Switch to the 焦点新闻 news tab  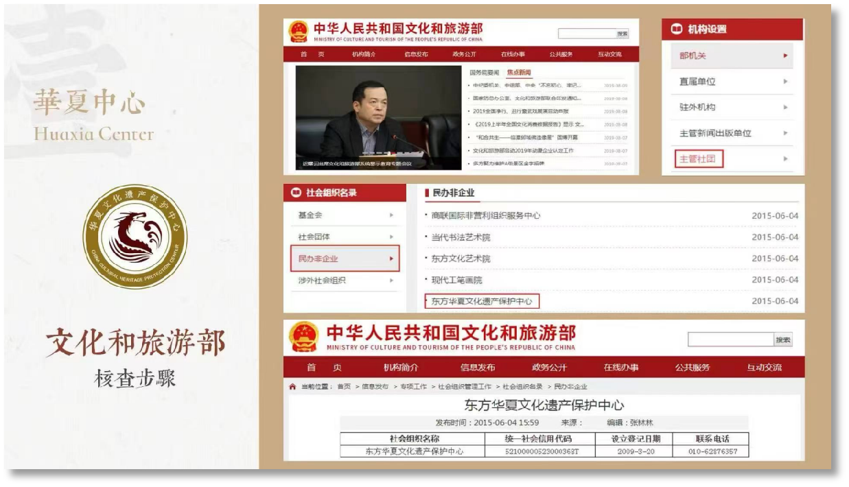tap(519, 73)
